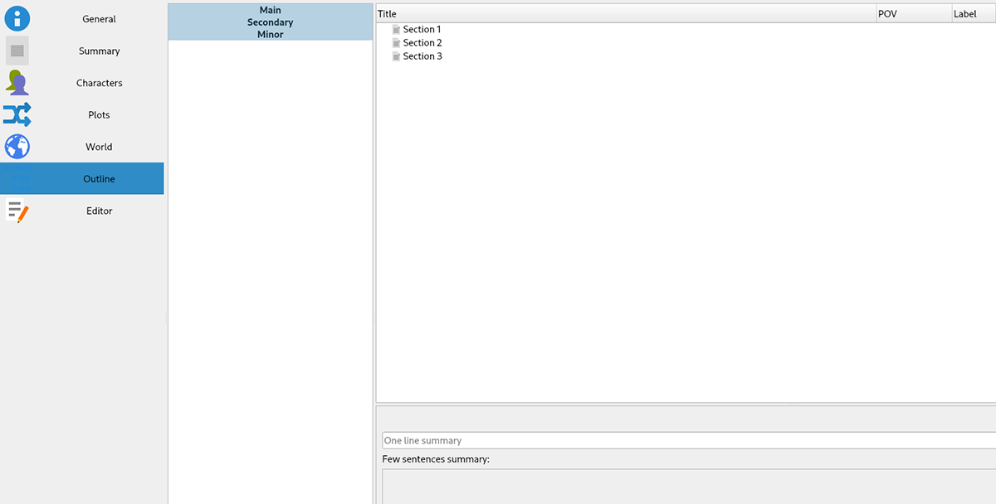Image resolution: width=996 pixels, height=504 pixels.
Task: Click the Summary square icon
Action: pos(17,51)
